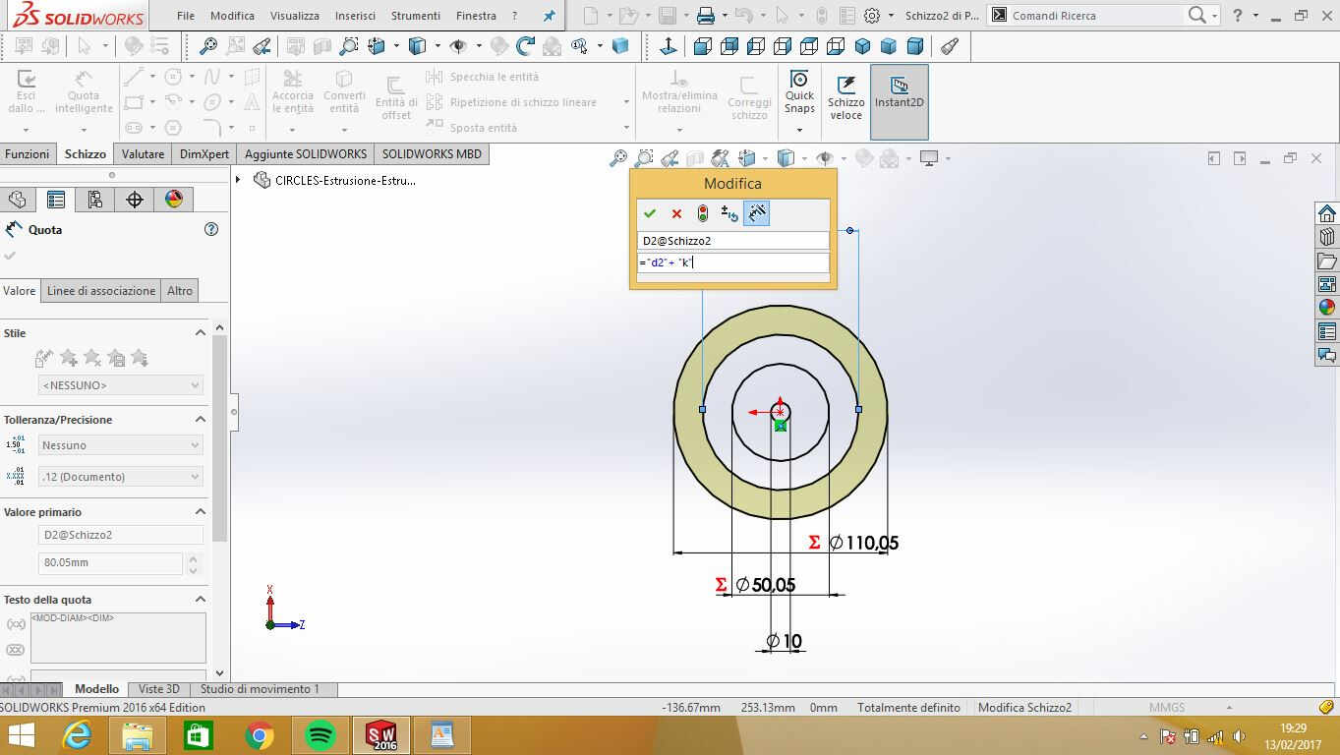This screenshot has width=1340, height=755.
Task: Switch to the Valutare tab
Action: 143,154
